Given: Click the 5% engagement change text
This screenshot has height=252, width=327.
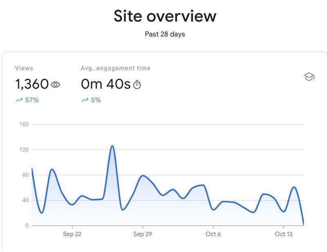Looking at the screenshot, I should point(96,100).
